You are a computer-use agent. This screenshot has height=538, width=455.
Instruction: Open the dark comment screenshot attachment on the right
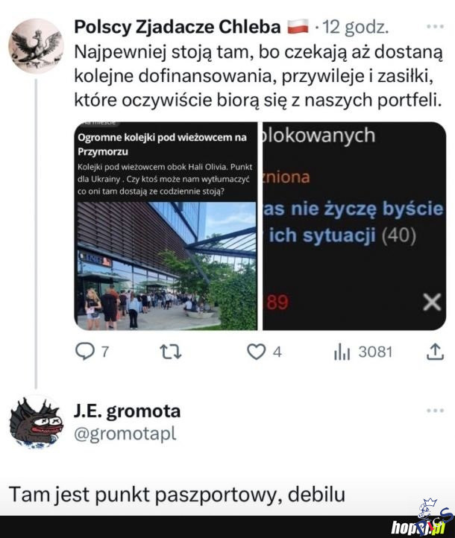click(354, 226)
